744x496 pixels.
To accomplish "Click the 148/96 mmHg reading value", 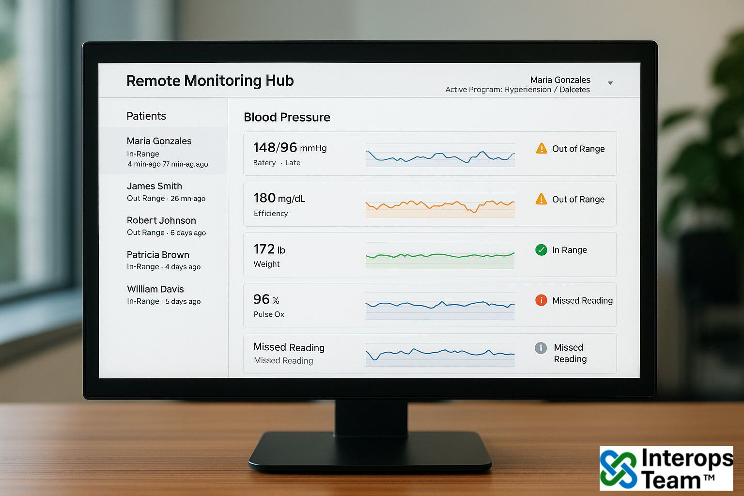I will [290, 147].
